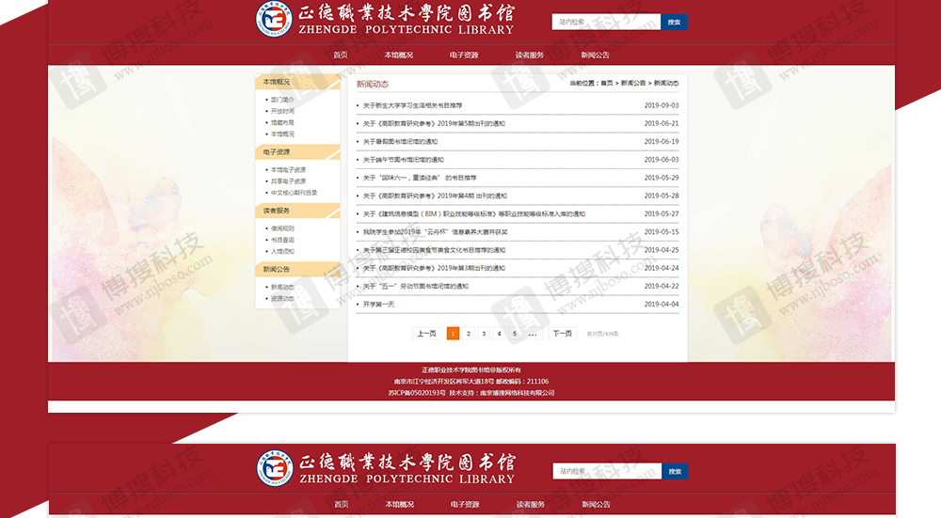Click 下一页 to go to next page
Screen dimensions: 941x518
pyautogui.click(x=562, y=334)
